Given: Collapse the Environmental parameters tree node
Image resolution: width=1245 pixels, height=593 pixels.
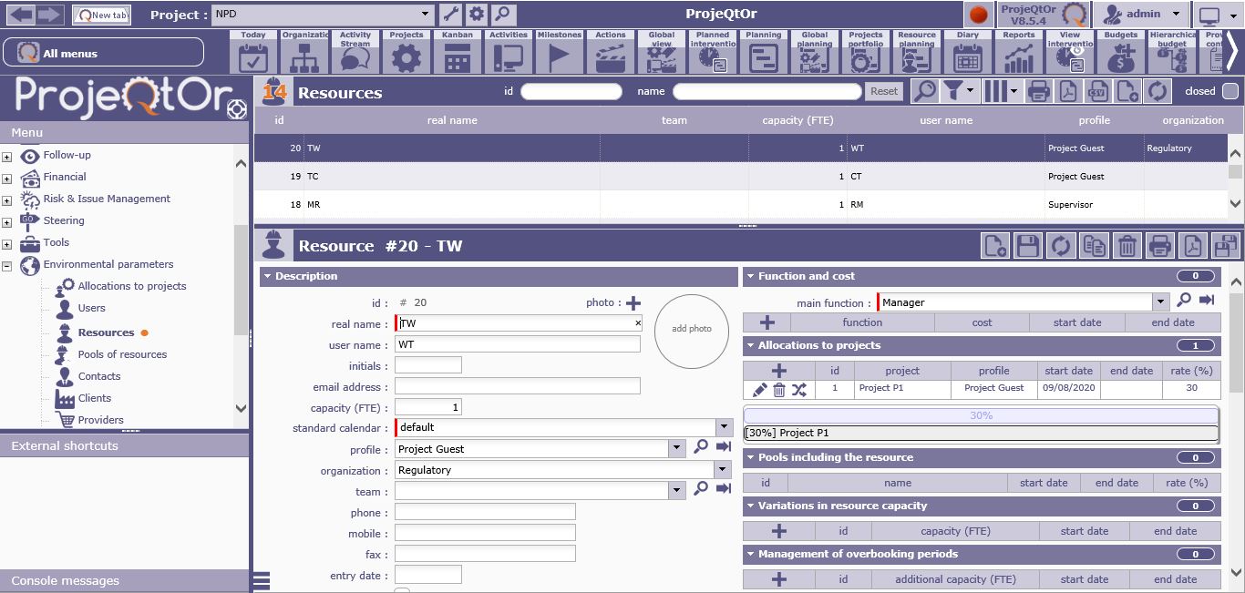Looking at the screenshot, I should (6, 266).
